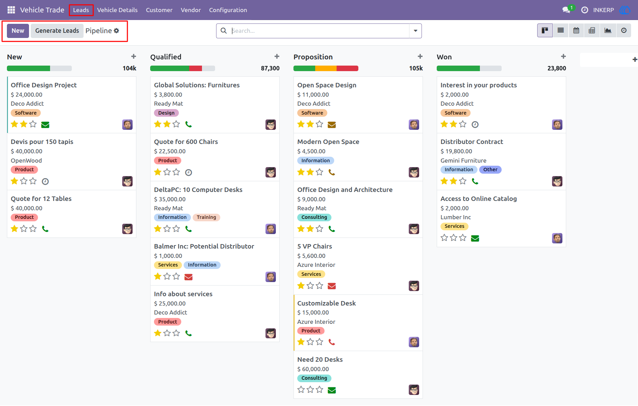Open the Configuration menu
This screenshot has height=406, width=638.
[228, 10]
